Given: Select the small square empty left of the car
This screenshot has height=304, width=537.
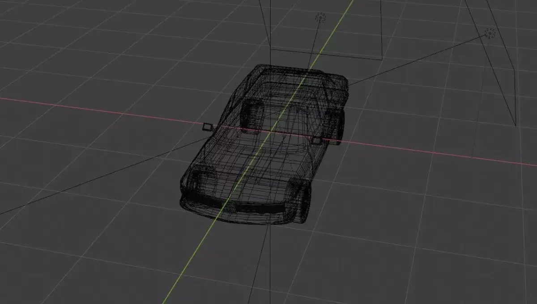Looking at the screenshot, I should [207, 127].
